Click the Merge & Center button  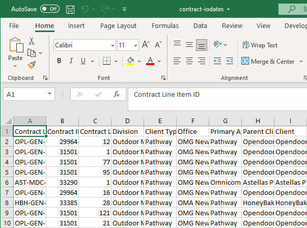pos(268,61)
